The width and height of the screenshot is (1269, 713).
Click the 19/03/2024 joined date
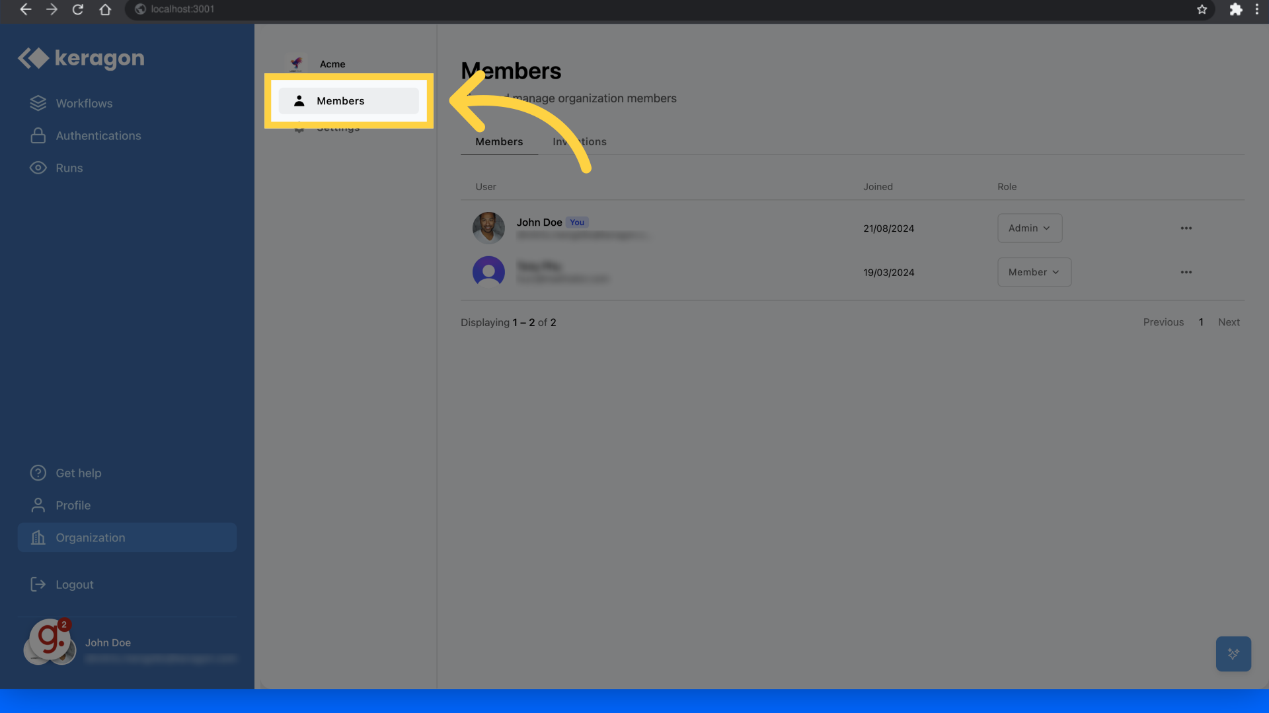point(888,273)
